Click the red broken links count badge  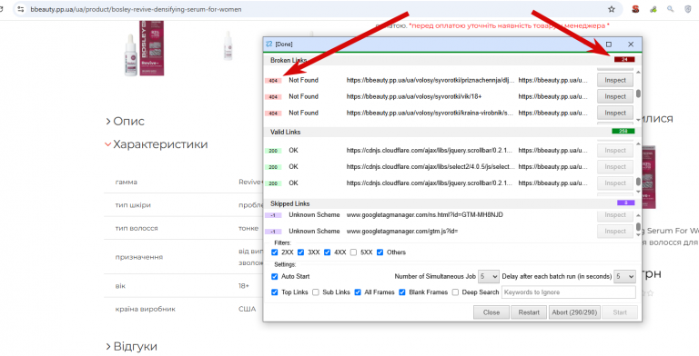[x=624, y=60]
